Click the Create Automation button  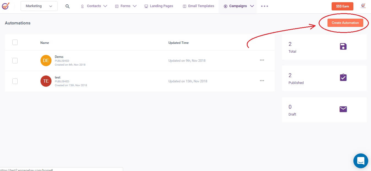coord(345,23)
